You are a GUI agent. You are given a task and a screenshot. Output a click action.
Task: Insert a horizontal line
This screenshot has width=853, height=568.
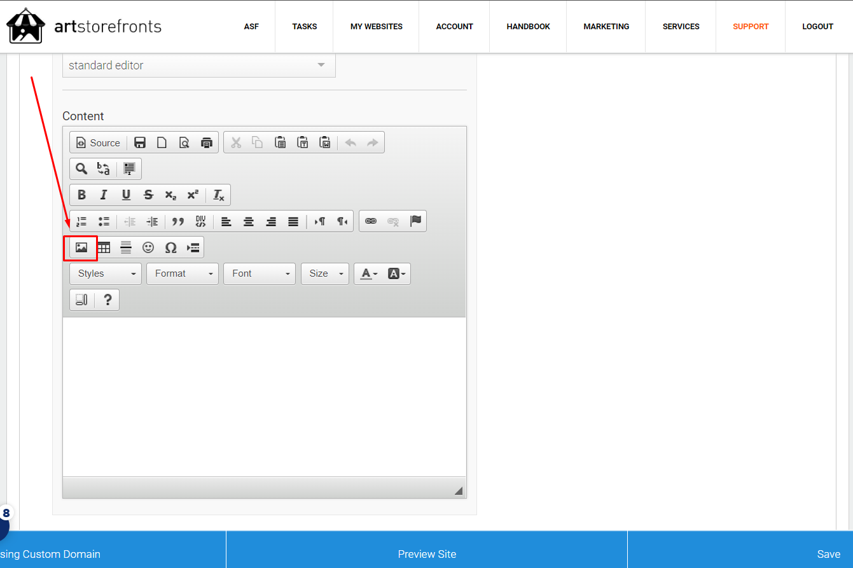point(126,247)
